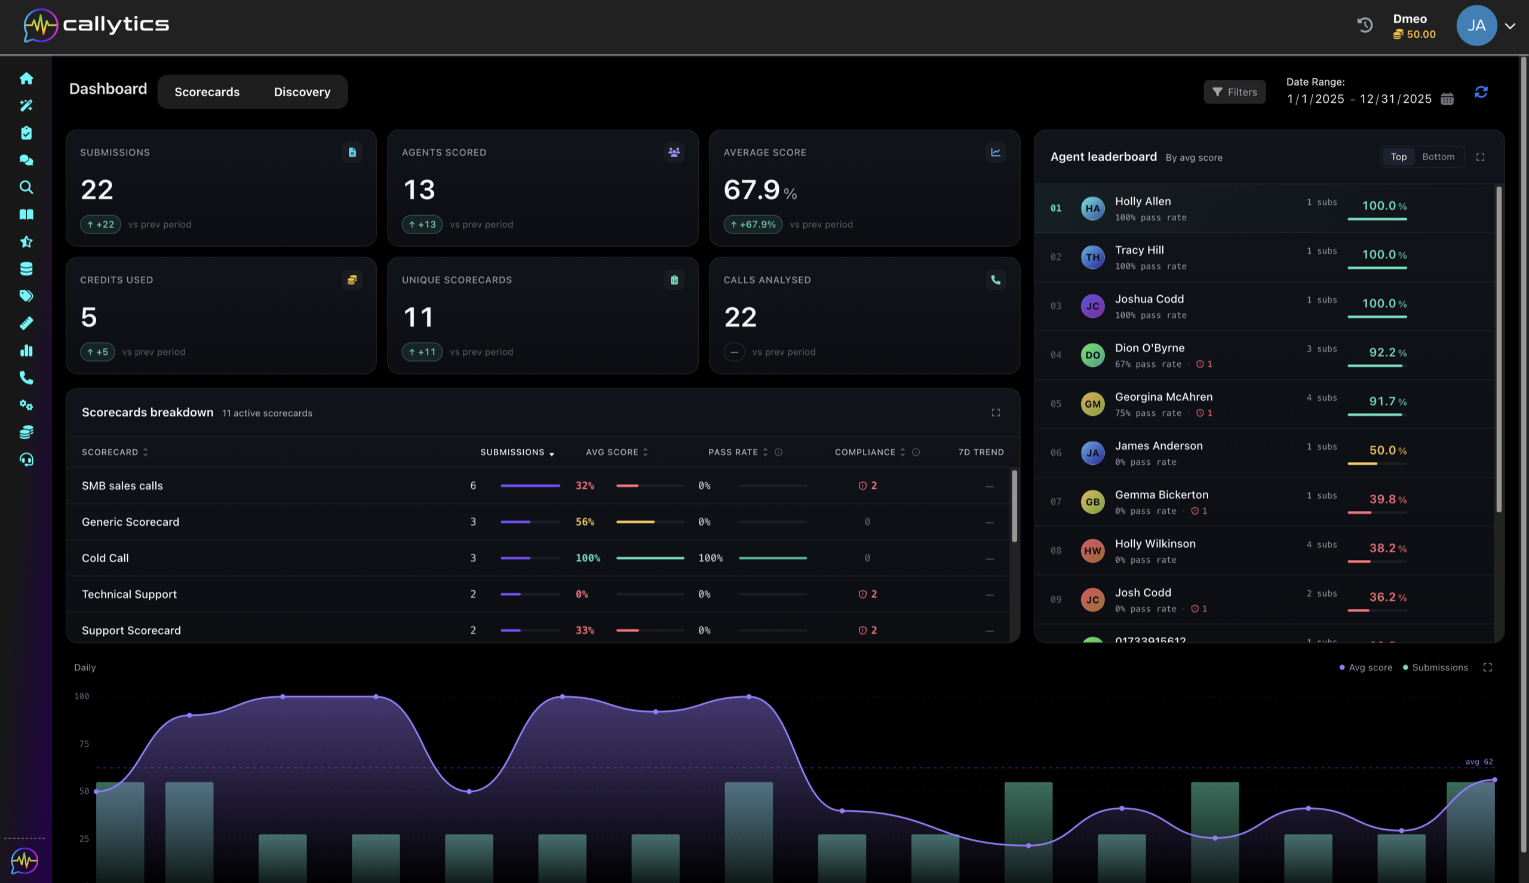Click the Submissions card document icon
The width and height of the screenshot is (1529, 883).
click(352, 152)
